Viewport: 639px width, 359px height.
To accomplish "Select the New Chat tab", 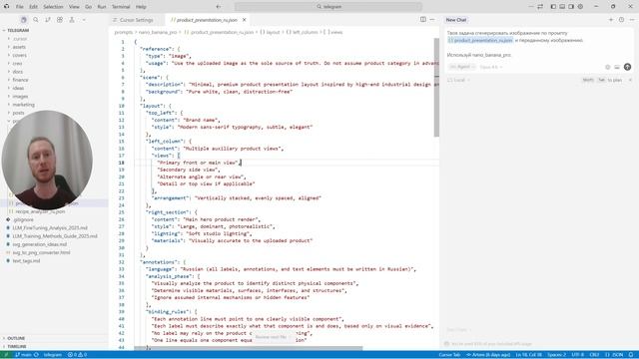I will [456, 20].
